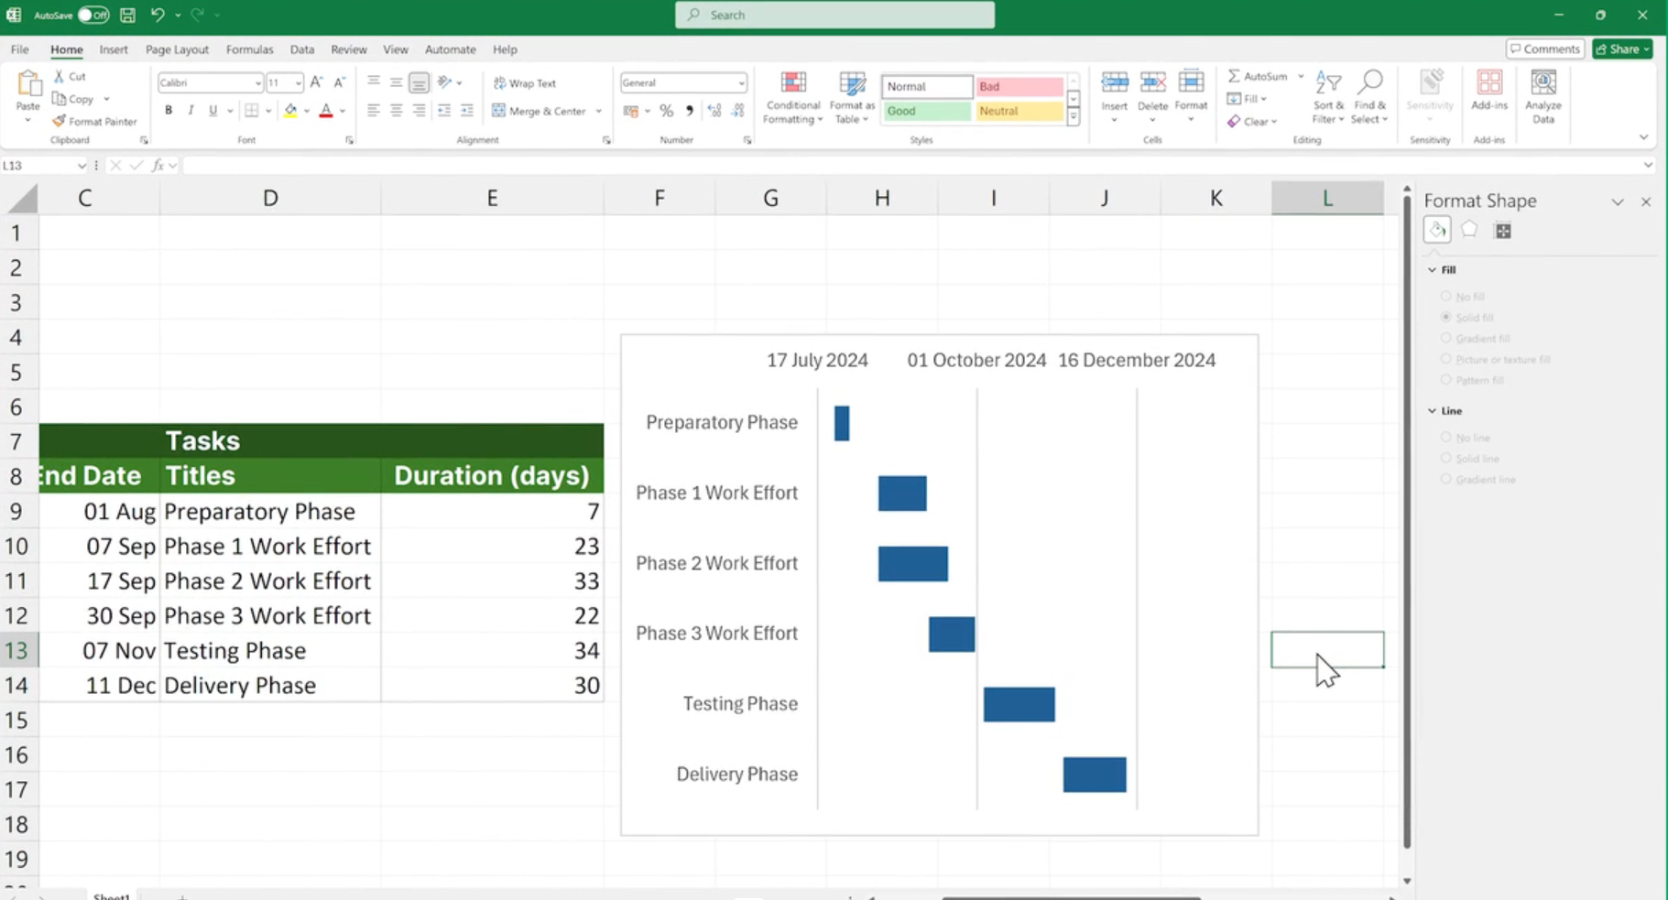This screenshot has height=900, width=1668.
Task: Select the Solid fill radio option
Action: [1446, 318]
